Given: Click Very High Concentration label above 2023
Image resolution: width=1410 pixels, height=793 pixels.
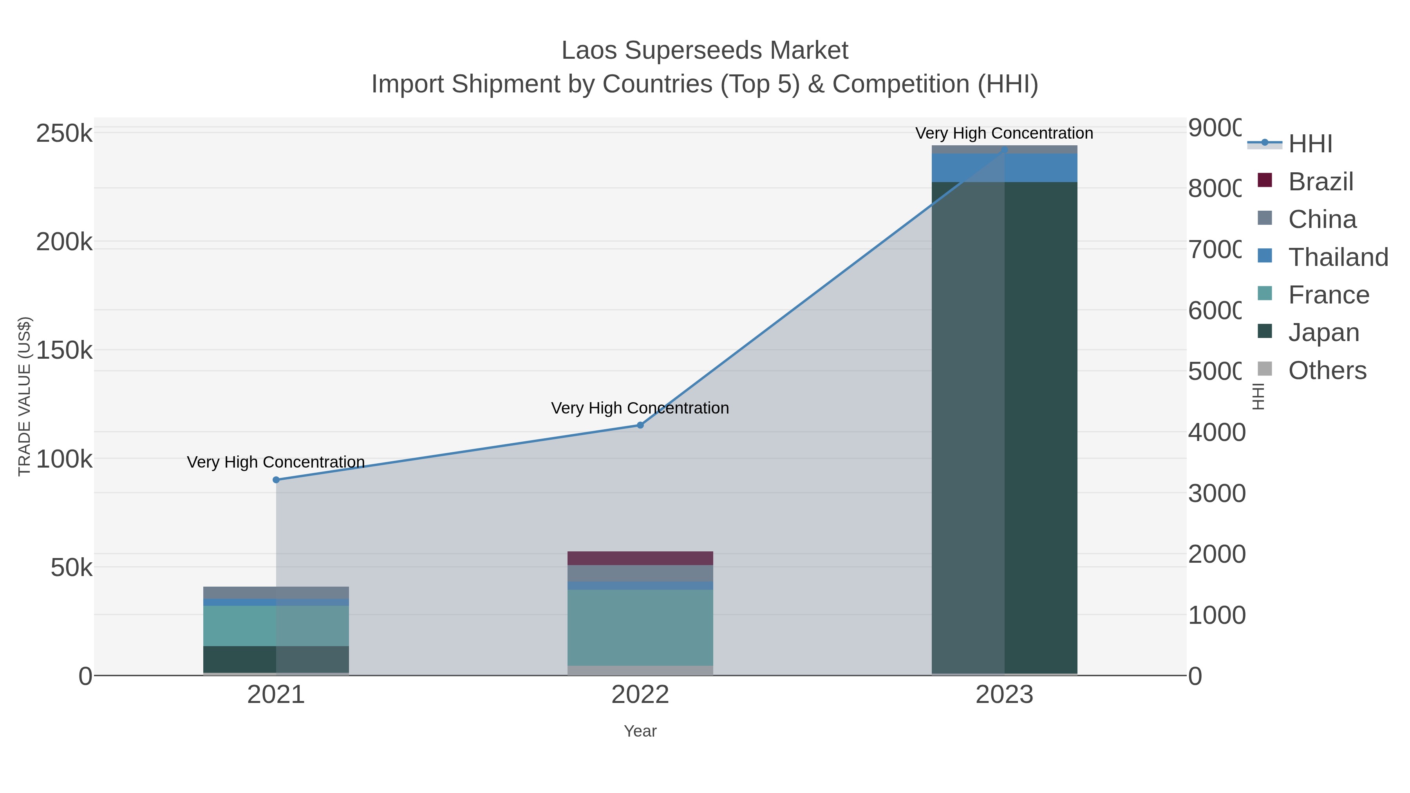Looking at the screenshot, I should pos(1004,133).
